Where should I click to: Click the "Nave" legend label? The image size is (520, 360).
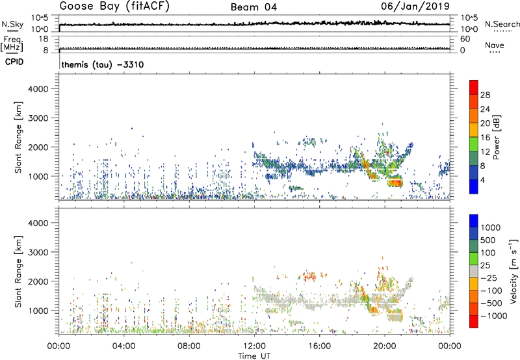pos(495,45)
